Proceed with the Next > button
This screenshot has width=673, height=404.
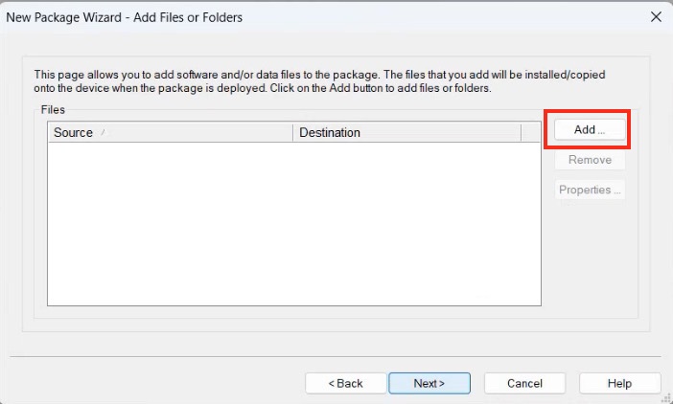[x=429, y=383]
